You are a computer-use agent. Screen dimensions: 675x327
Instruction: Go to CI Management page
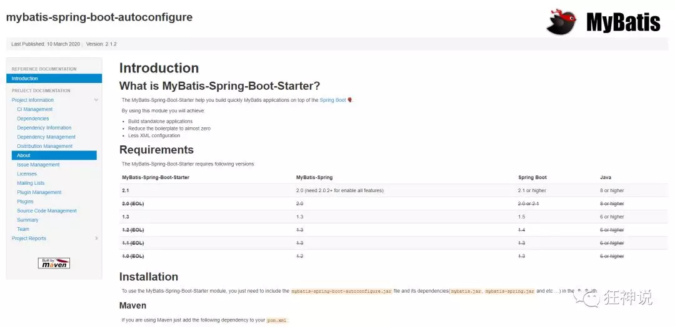coord(35,110)
